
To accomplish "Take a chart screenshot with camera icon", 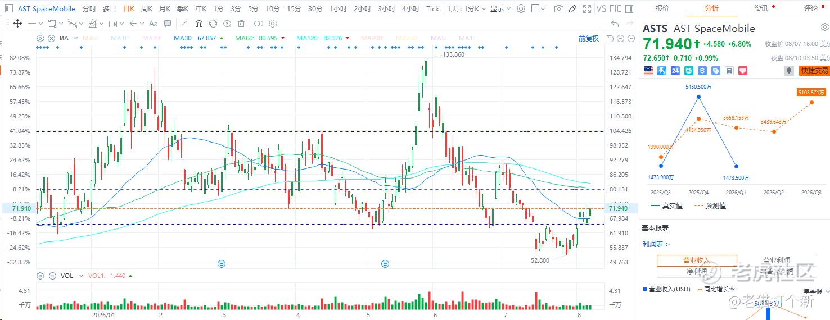I will pyautogui.click(x=558, y=9).
